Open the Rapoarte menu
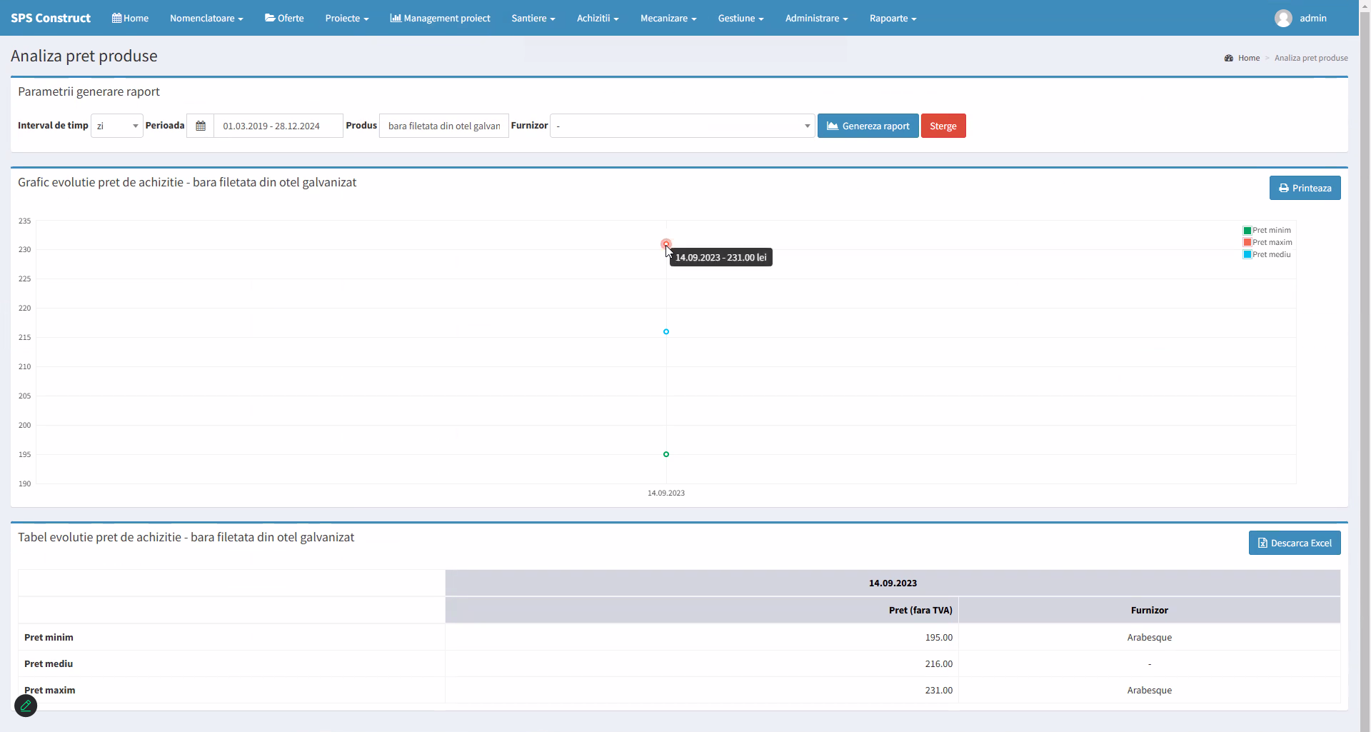 pyautogui.click(x=893, y=18)
